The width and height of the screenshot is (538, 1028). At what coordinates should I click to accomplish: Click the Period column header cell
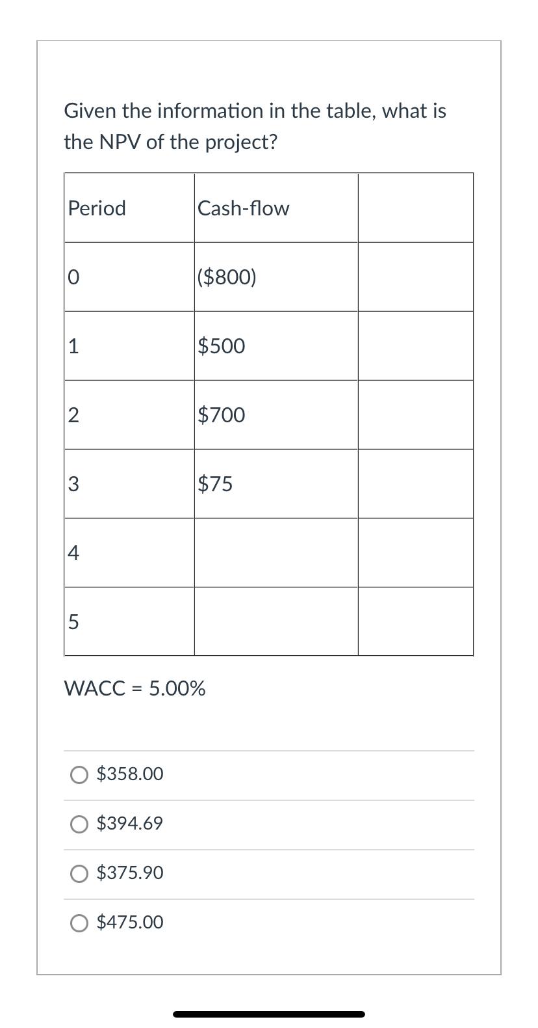(x=129, y=207)
